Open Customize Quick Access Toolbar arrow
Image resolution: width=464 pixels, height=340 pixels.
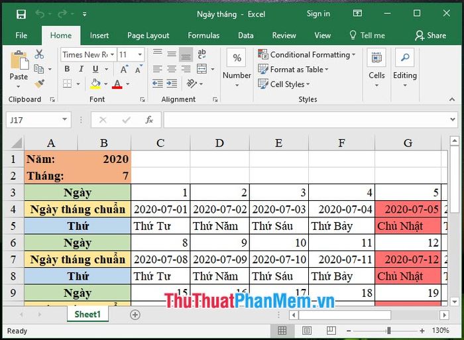(x=85, y=14)
